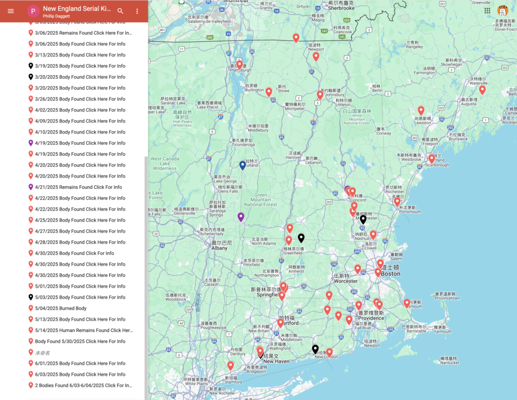Click the pink P owner avatar
Viewport: 517px width, 400px height.
click(x=33, y=11)
